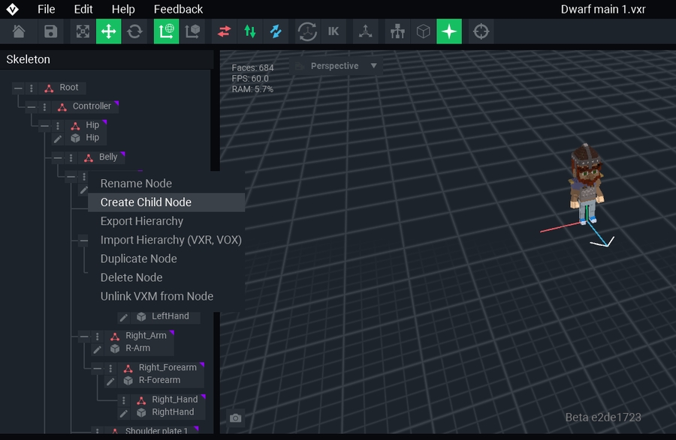Click the red horizontal mirror arrows icon
This screenshot has height=440, width=676.
pyautogui.click(x=224, y=31)
